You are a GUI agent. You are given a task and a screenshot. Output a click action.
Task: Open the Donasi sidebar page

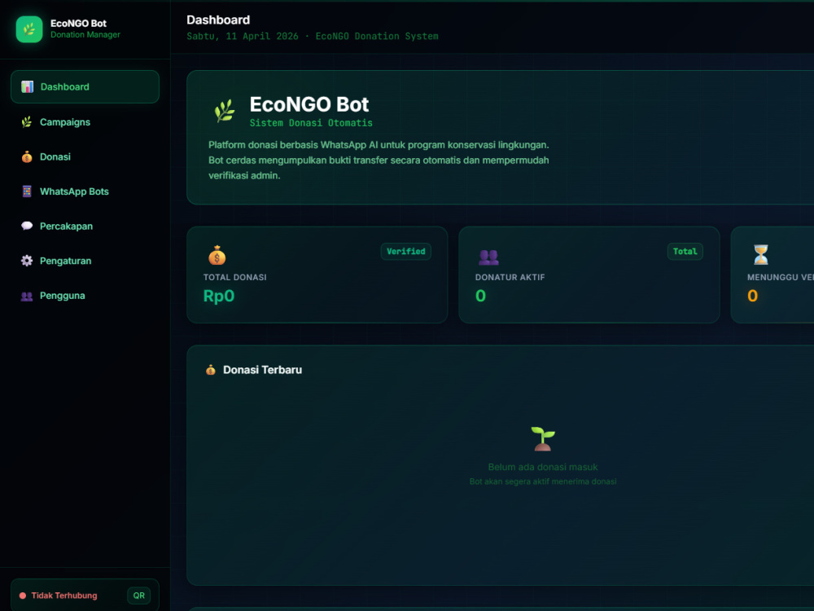pos(85,157)
